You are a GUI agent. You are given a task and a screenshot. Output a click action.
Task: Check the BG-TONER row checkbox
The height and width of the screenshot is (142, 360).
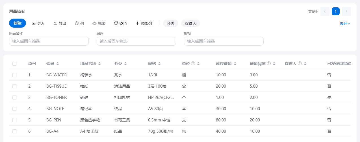(x=14, y=97)
